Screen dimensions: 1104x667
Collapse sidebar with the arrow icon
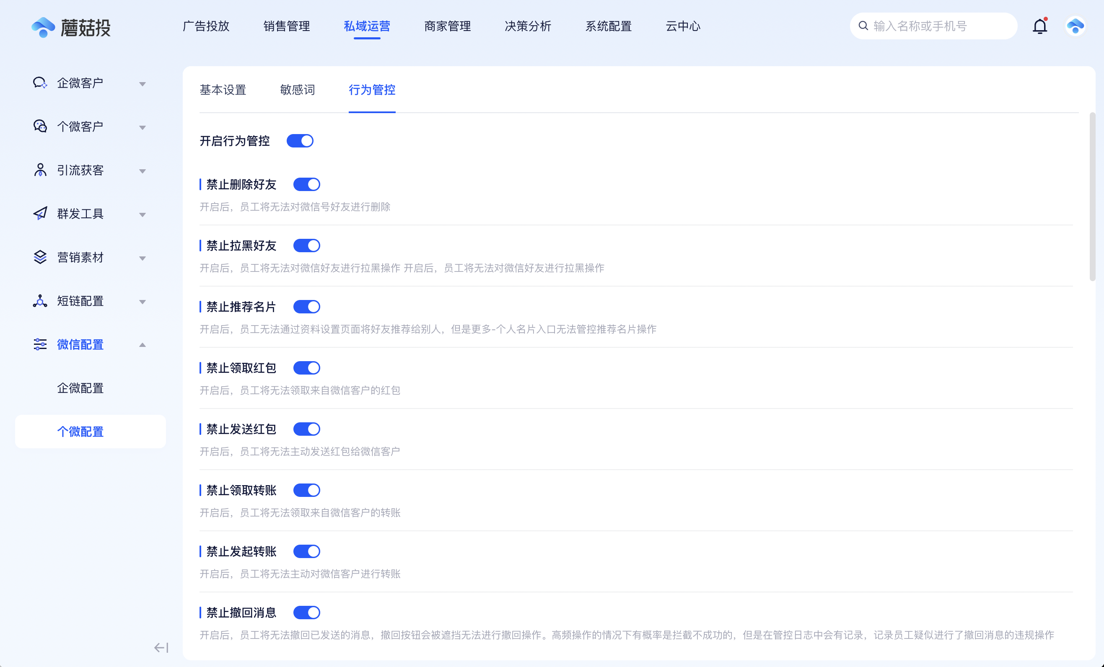pyautogui.click(x=161, y=647)
